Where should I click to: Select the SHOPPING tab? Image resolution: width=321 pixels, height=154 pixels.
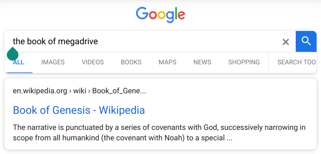[x=244, y=62]
